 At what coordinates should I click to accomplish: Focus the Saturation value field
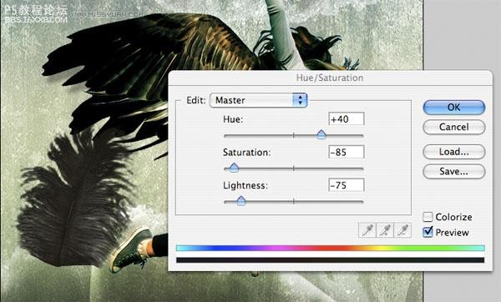pyautogui.click(x=347, y=152)
